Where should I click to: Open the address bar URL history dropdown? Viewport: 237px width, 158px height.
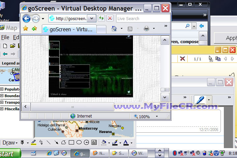coord(92,18)
